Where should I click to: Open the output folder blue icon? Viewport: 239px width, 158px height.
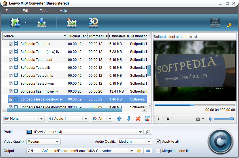click(148, 151)
